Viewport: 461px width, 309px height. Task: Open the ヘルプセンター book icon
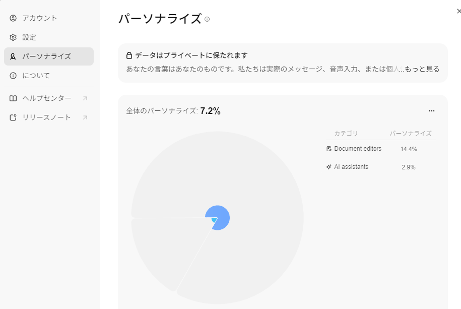coord(13,98)
